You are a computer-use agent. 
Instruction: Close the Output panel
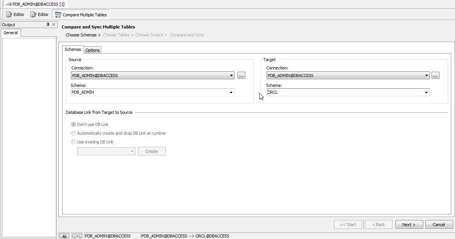pyautogui.click(x=54, y=25)
